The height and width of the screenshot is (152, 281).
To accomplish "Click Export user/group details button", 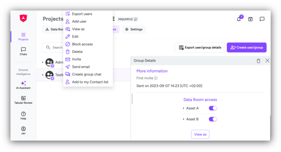I will 200,47.
